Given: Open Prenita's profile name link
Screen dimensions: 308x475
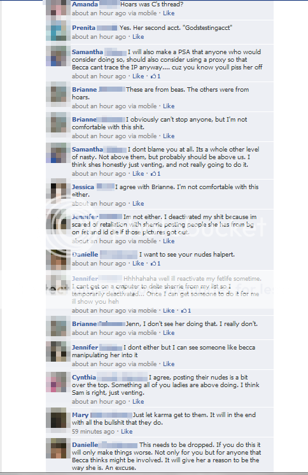Looking at the screenshot, I should click(83, 28).
